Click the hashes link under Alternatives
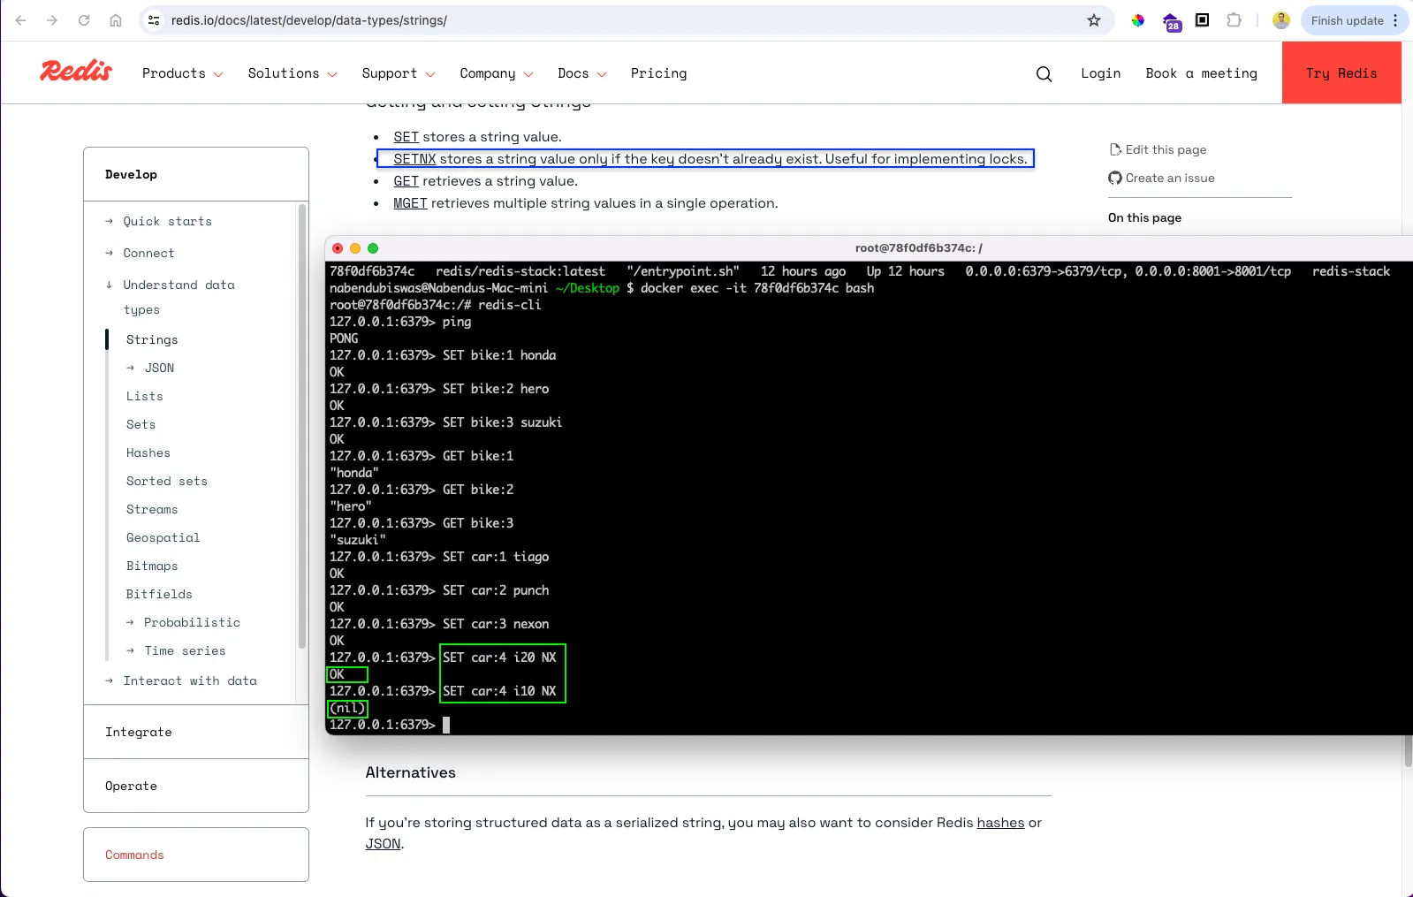 [x=1000, y=823]
